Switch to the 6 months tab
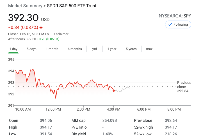Image resolution: width=203 pixels, height=139 pixels. pos(75,49)
